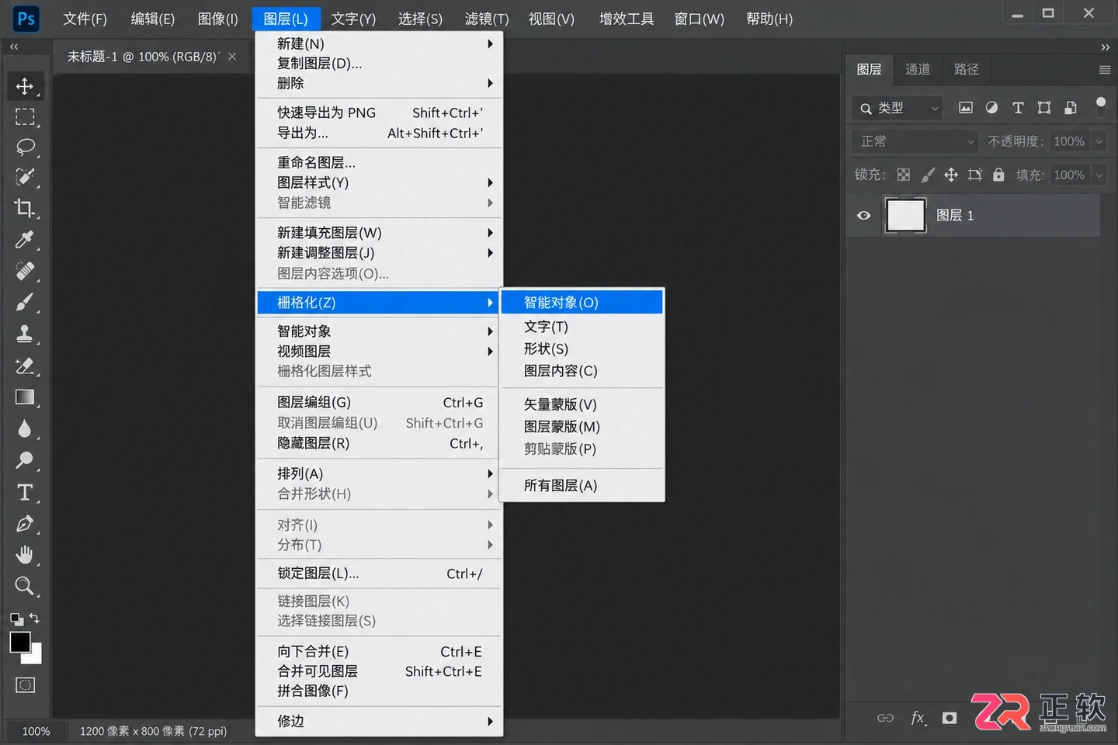This screenshot has width=1118, height=745.
Task: Choose 向下合并(E) in the menu
Action: [380, 652]
